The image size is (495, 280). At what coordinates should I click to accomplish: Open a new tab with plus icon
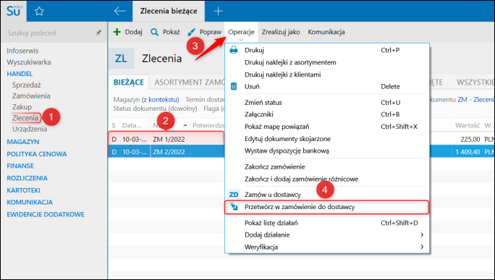pyautogui.click(x=218, y=11)
